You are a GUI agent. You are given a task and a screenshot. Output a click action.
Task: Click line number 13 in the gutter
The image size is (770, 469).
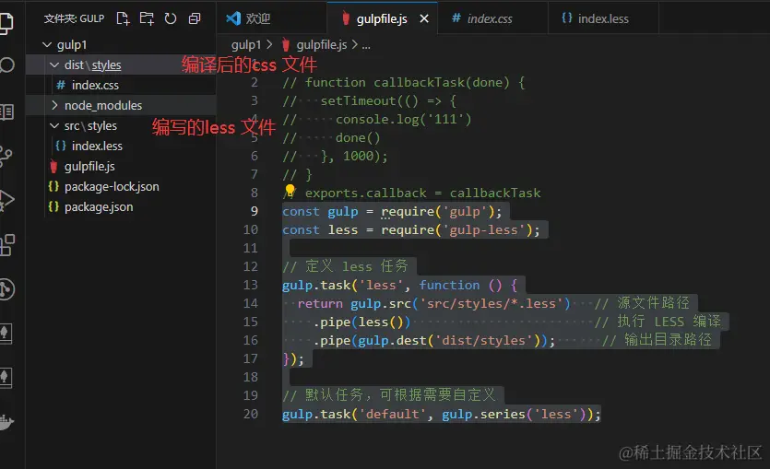[x=251, y=285]
